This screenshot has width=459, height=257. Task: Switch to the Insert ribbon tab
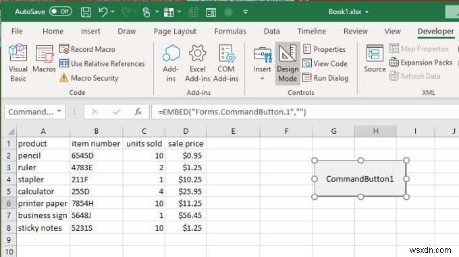pos(90,31)
